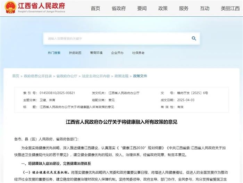This screenshot has height=183, width=243.
Task: Click the 意见 genre category value
Action: [111, 100]
